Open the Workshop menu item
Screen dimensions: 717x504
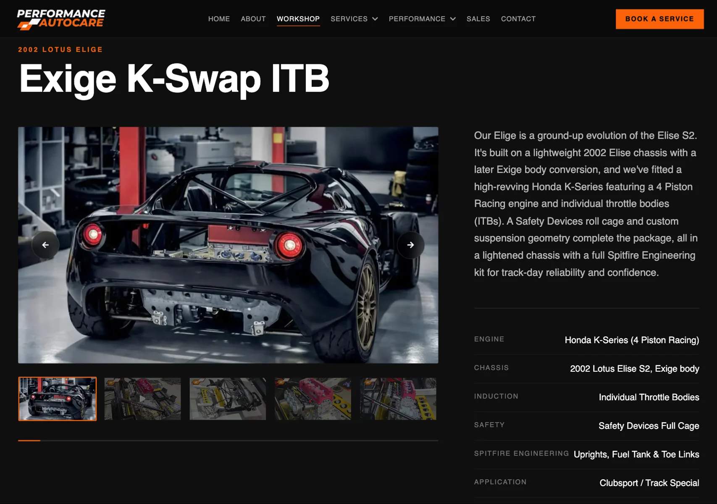[x=298, y=19]
